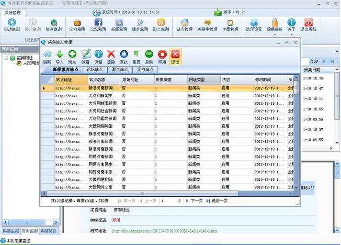Image resolution: width=341 pixels, height=245 pixels.
Task: Go to 下一页 next page
Action: coord(194,201)
